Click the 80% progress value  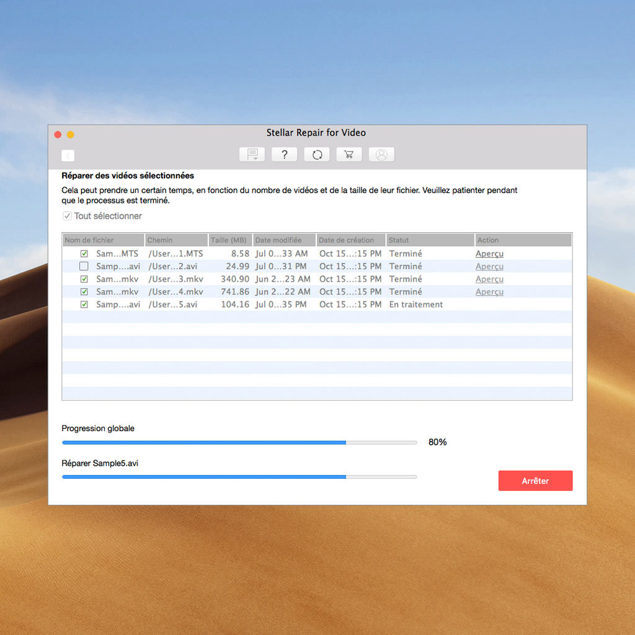pos(437,442)
